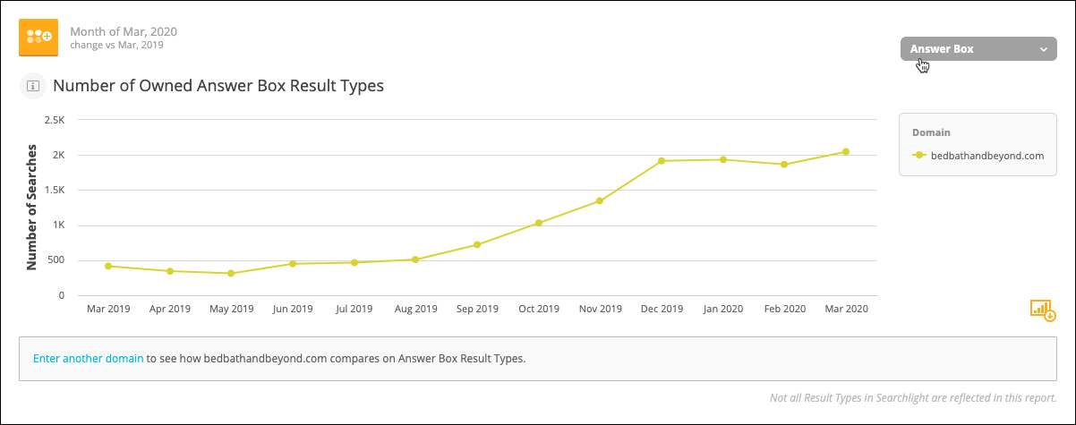
Task: Click the 2K y-axis label
Action: [x=59, y=155]
